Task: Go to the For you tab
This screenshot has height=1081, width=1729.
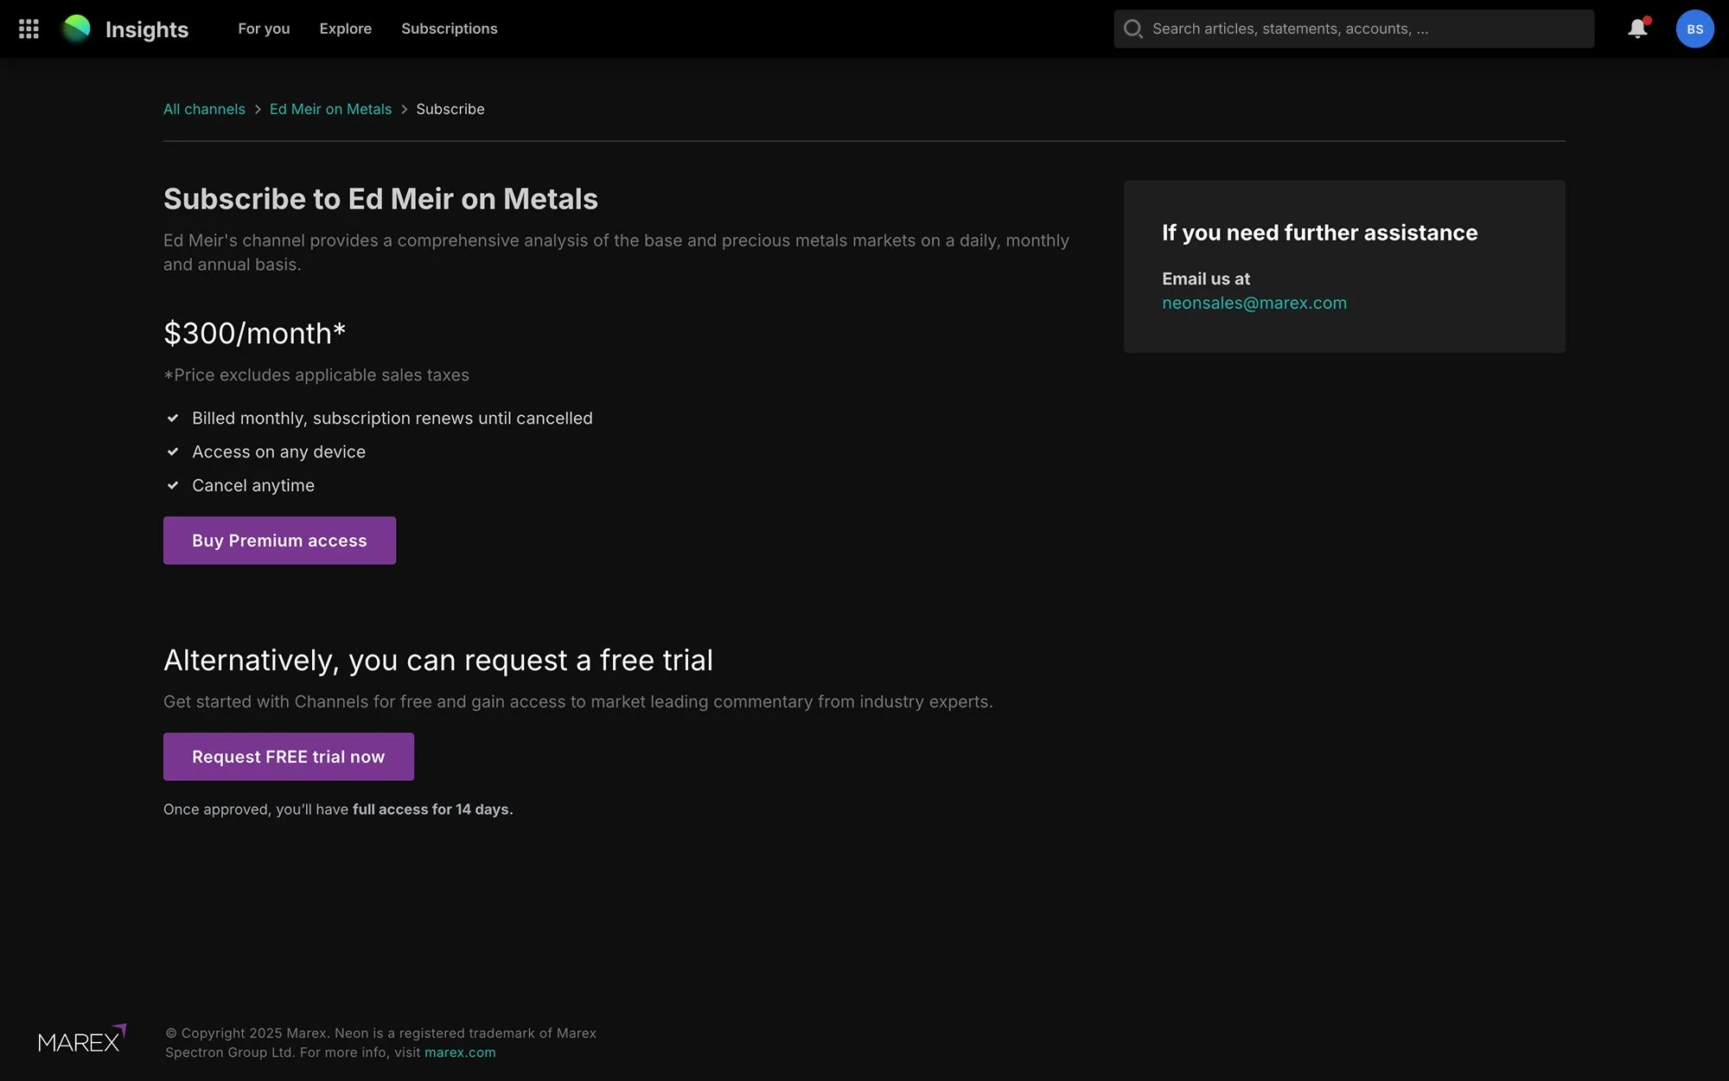Action: coord(264,29)
